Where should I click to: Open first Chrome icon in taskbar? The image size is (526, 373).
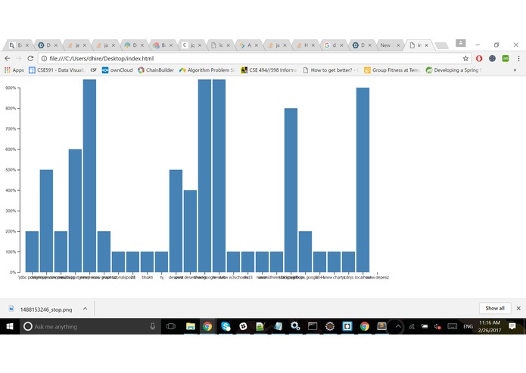(207, 326)
